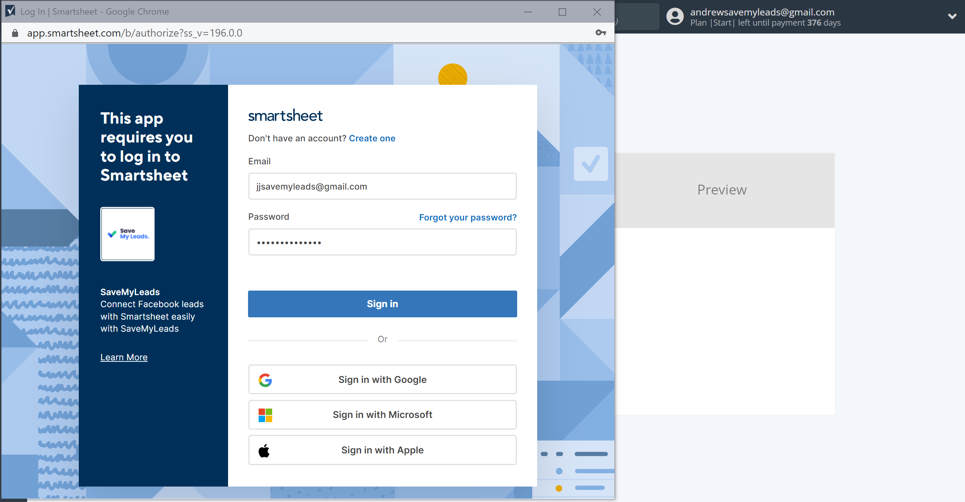Click the Plan Start payment info text
The width and height of the screenshot is (965, 502).
[x=765, y=23]
